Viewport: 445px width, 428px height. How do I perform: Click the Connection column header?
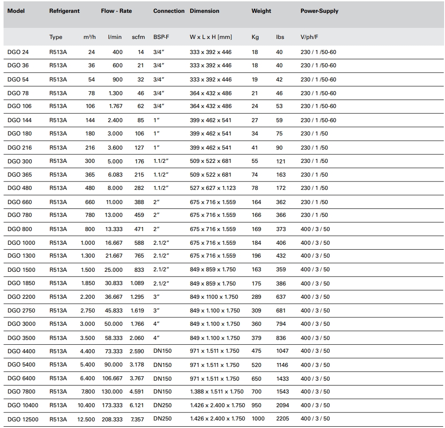point(168,11)
